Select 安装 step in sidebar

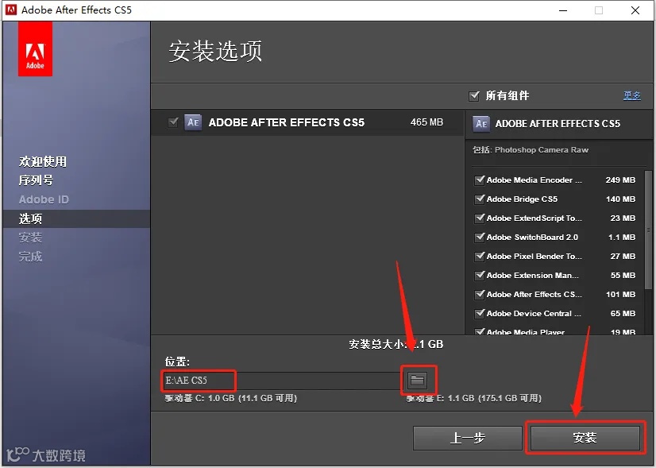(30, 238)
